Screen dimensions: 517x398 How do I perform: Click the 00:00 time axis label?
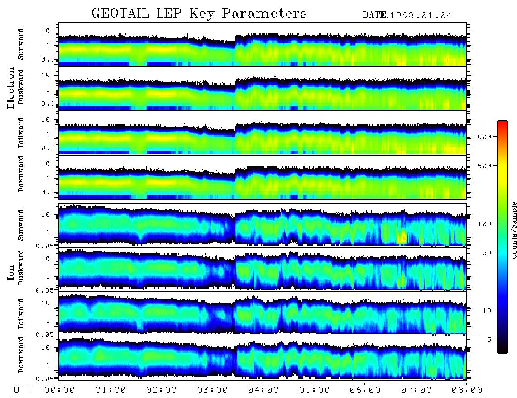pyautogui.click(x=60, y=390)
